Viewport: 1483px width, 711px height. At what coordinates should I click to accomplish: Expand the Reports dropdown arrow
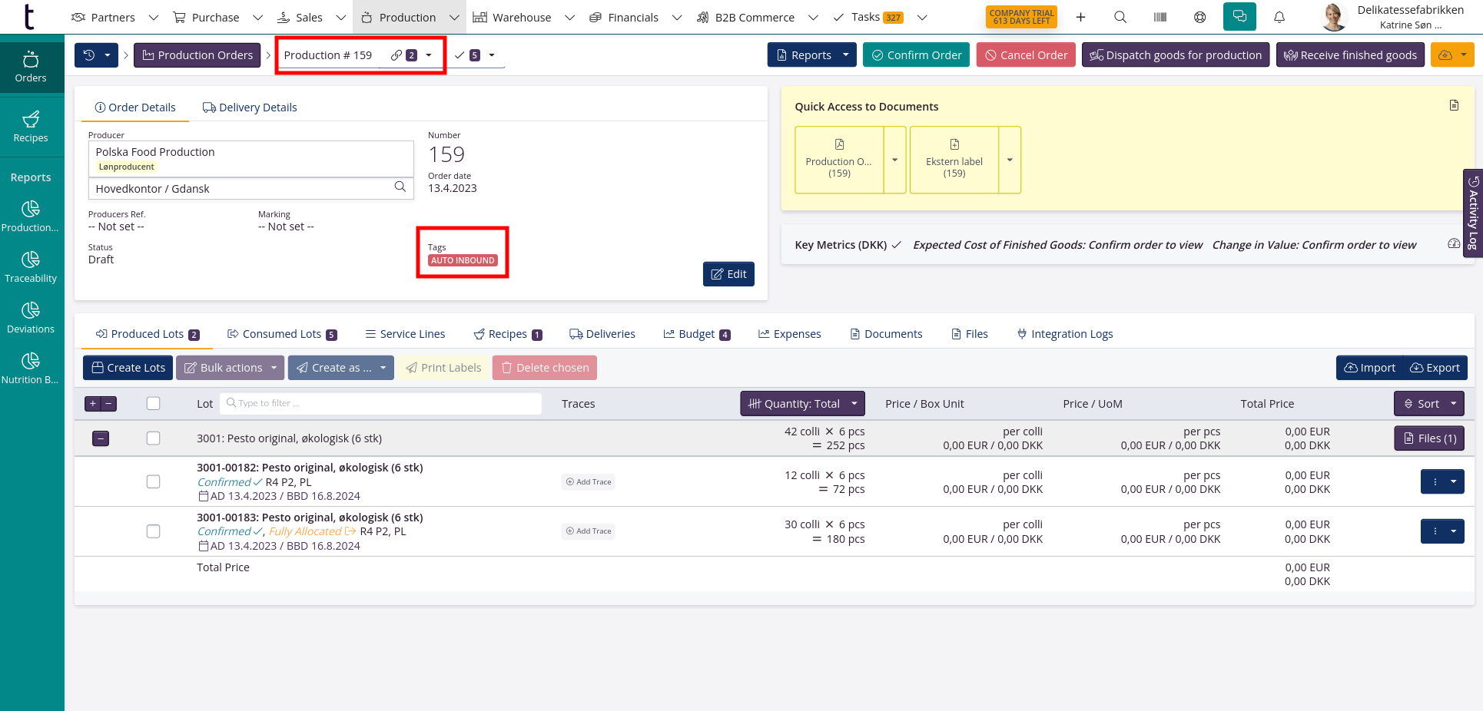(x=846, y=55)
